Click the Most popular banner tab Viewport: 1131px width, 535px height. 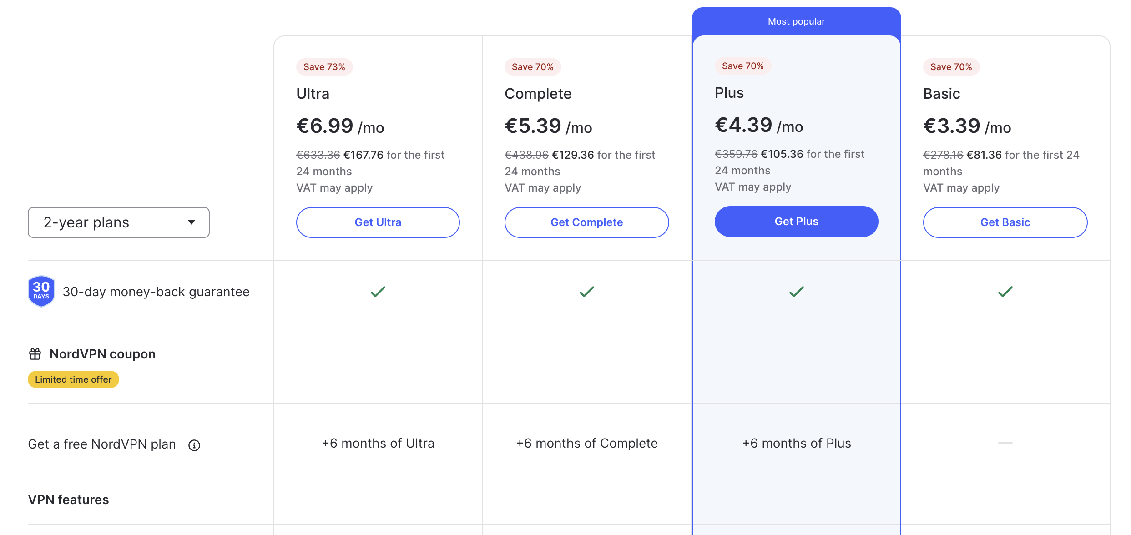[796, 21]
